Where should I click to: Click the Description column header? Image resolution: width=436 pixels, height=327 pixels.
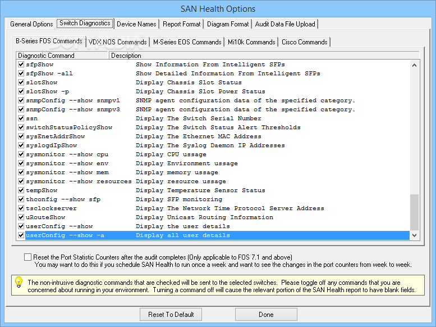[x=264, y=56]
